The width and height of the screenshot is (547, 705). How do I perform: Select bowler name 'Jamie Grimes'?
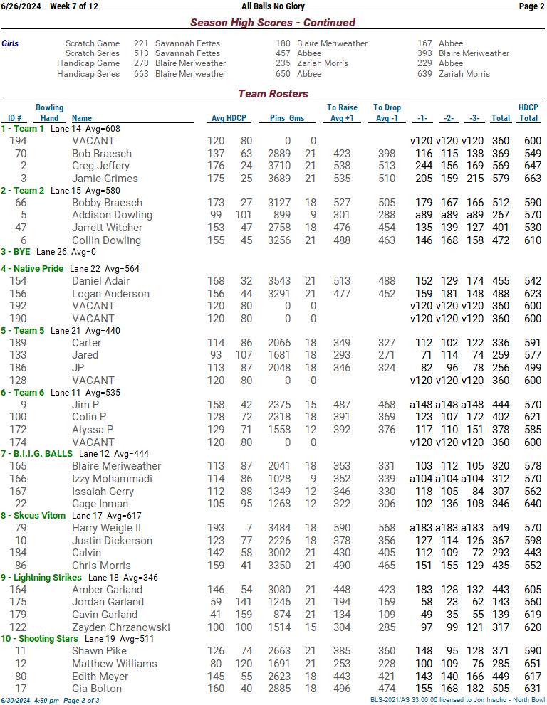[x=105, y=179]
